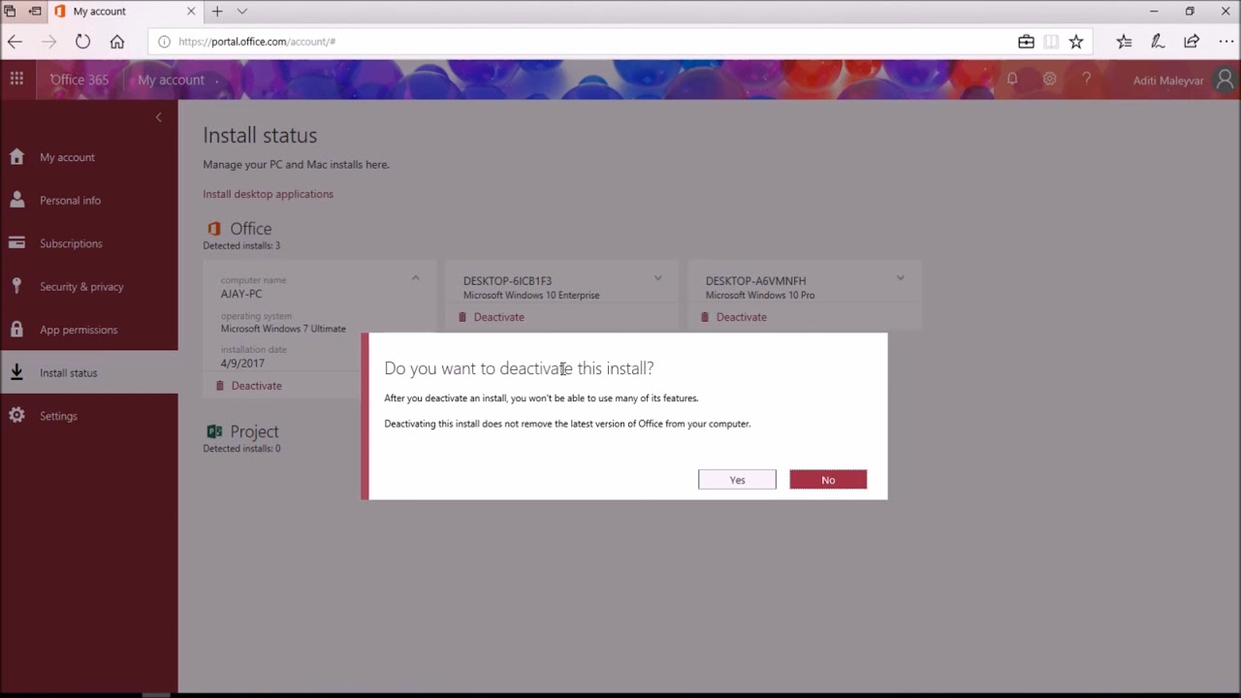The image size is (1241, 698).
Task: Click Microsoft Windows 7 Ultimate text
Action: click(x=283, y=329)
